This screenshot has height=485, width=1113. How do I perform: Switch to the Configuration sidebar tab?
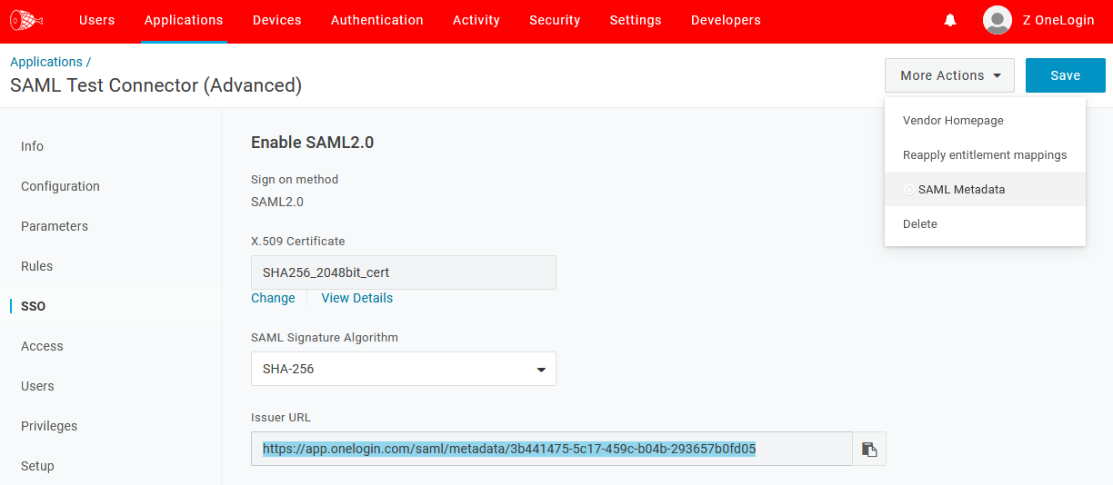(x=60, y=186)
